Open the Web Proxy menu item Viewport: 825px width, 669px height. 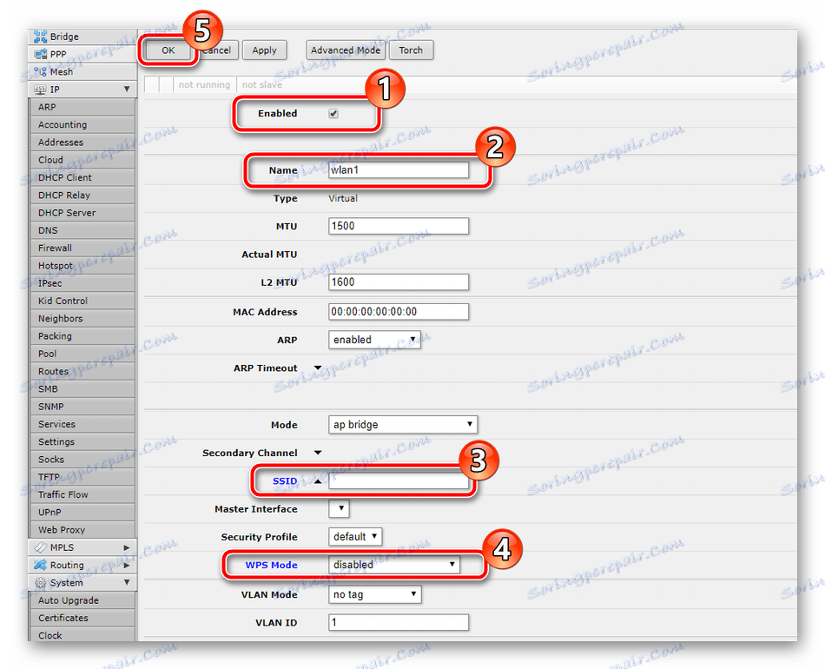[x=82, y=530]
